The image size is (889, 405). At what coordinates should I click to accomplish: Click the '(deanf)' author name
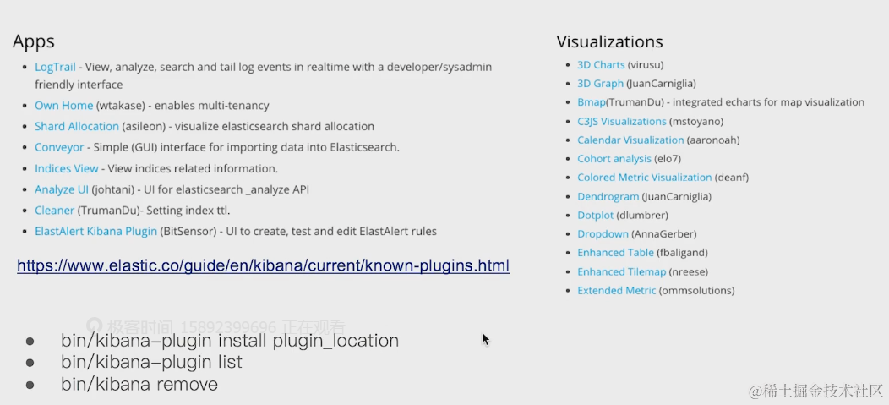(x=732, y=178)
